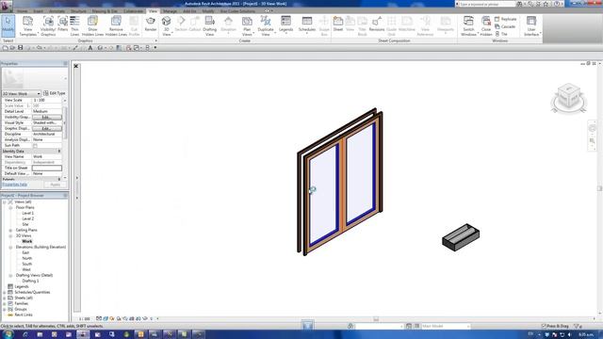603x339 pixels.
Task: Click the properties Apply button
Action: tap(55, 185)
